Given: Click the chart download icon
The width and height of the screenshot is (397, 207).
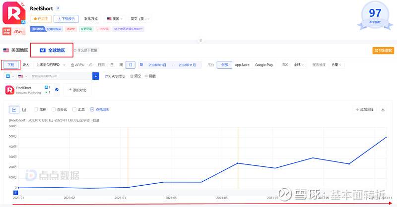Looking at the screenshot, I should [383, 109].
